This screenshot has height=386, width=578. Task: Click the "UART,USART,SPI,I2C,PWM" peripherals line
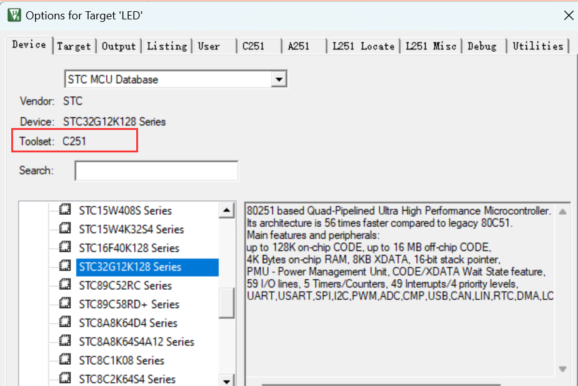point(401,296)
